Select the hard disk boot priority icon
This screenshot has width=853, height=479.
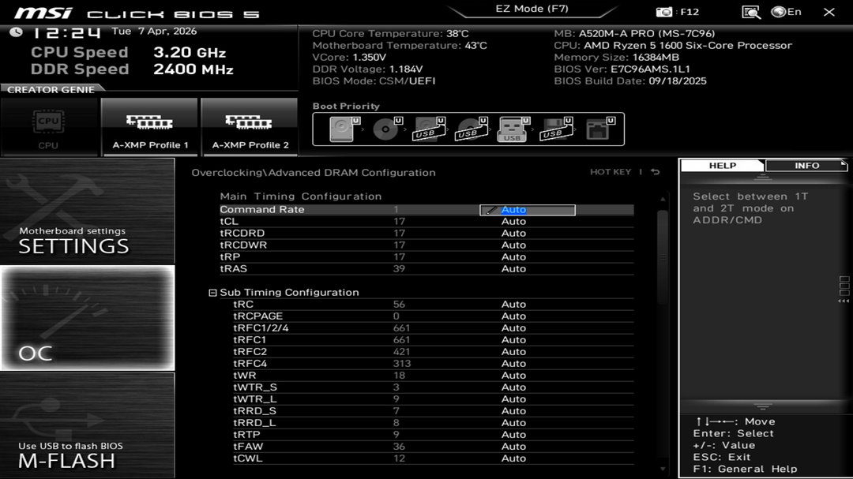click(341, 129)
